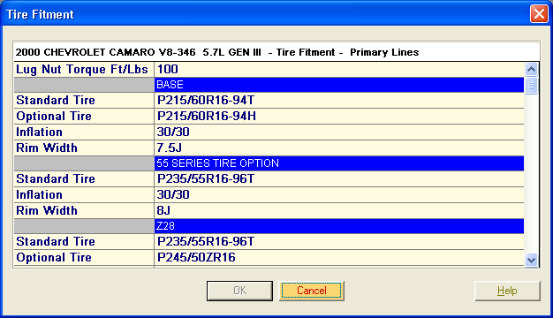Image resolution: width=553 pixels, height=318 pixels.
Task: Click the P245/50ZR16 optional tire value
Action: coord(196,257)
